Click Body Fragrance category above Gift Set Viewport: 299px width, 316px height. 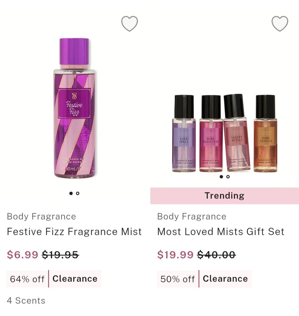click(192, 216)
